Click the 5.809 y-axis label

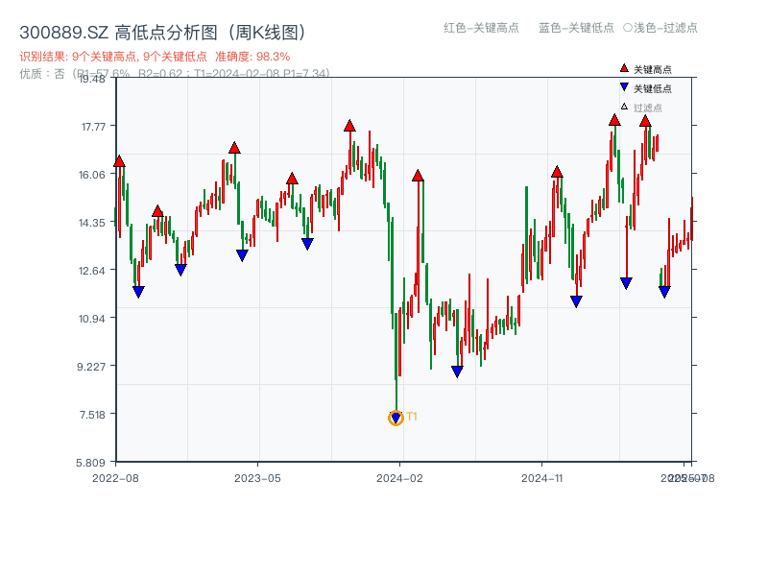point(90,463)
